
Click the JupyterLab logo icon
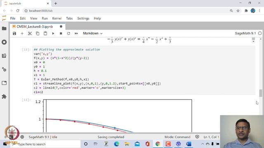click(4, 18)
